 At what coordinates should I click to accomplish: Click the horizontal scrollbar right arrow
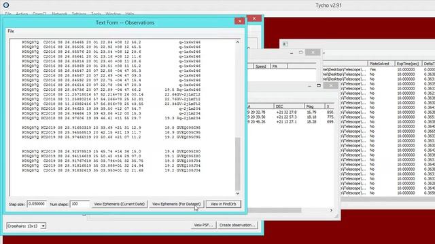[x=331, y=210]
